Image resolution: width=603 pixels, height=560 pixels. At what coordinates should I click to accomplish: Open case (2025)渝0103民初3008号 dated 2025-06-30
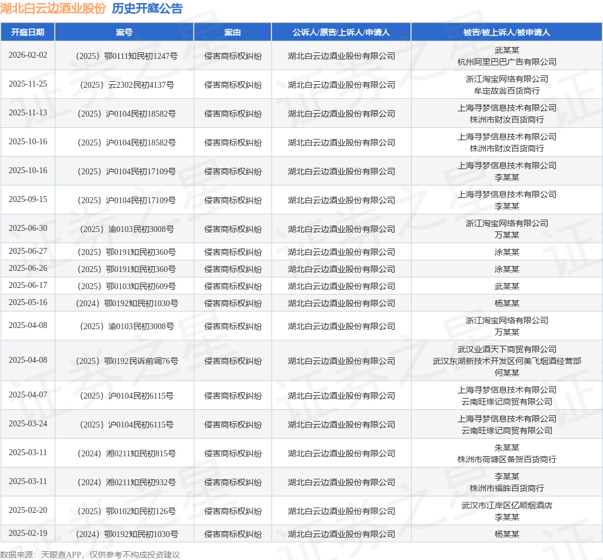(x=127, y=229)
